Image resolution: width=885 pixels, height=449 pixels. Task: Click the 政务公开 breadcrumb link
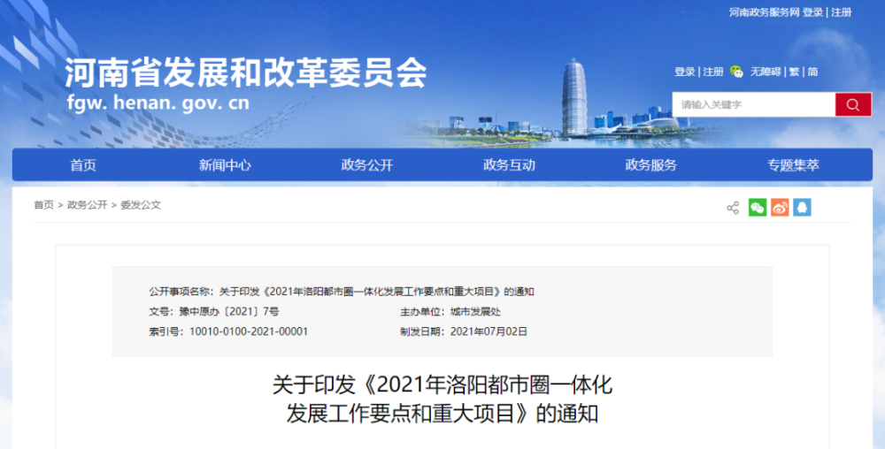coord(87,205)
